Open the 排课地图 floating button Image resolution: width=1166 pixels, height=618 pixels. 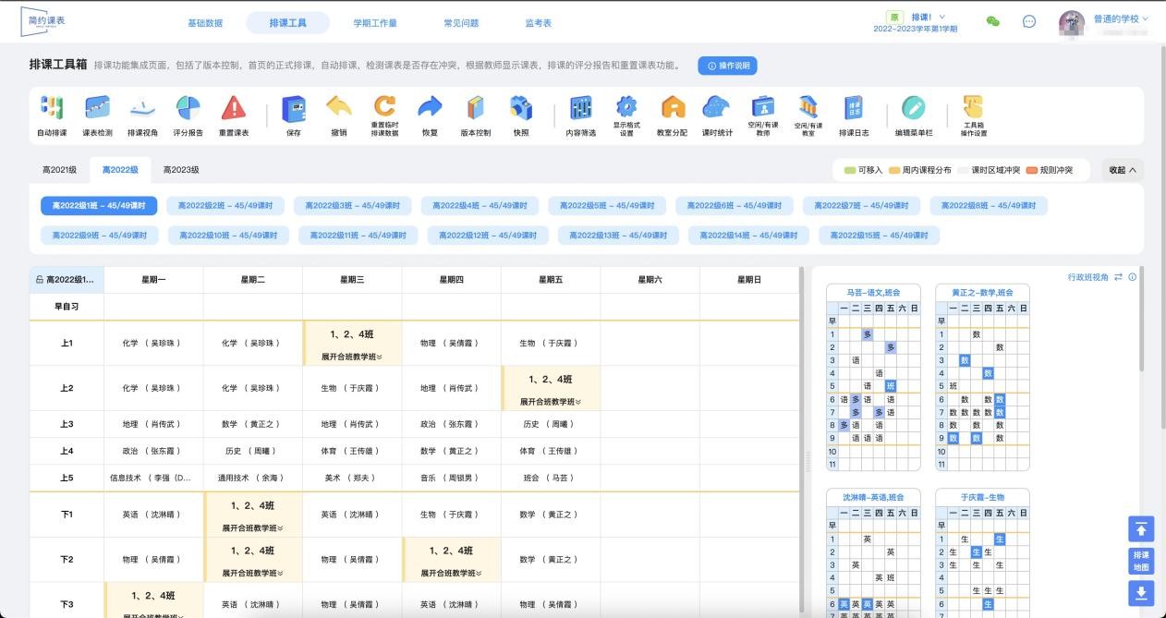click(x=1141, y=561)
